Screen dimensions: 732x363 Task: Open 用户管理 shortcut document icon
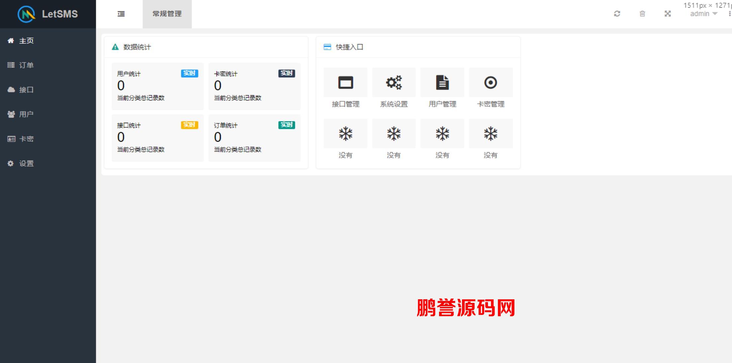coord(442,82)
